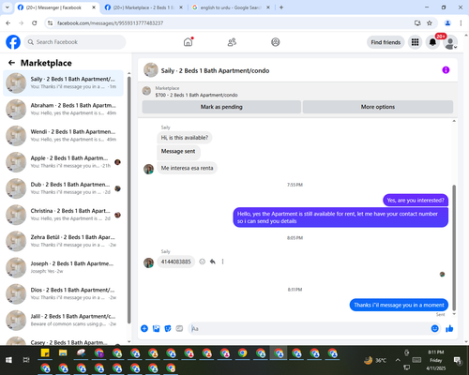Open Facebook home via the logo
469x375 pixels.
13,42
